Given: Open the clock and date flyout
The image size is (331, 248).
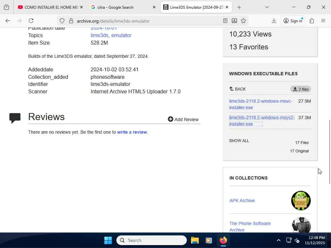Looking at the screenshot, I should [315, 240].
